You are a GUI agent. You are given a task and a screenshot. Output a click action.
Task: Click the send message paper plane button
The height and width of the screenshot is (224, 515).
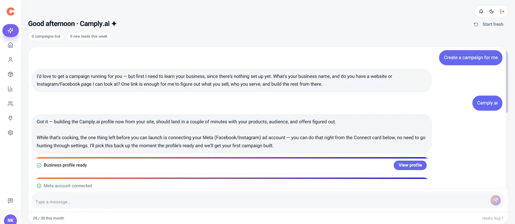[x=495, y=200]
